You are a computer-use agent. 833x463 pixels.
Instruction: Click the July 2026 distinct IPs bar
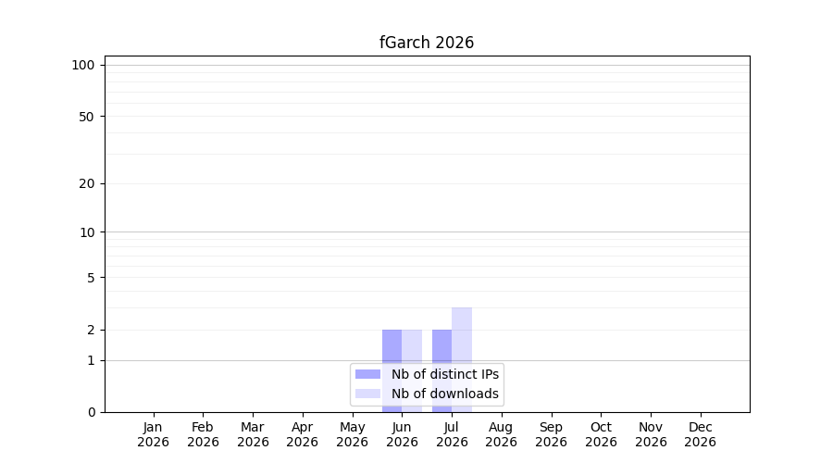(442, 371)
